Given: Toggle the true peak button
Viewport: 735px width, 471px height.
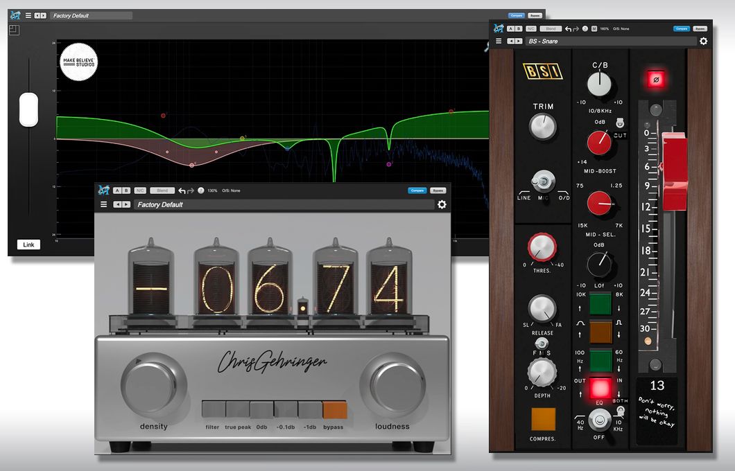Looking at the screenshot, I should 238,409.
